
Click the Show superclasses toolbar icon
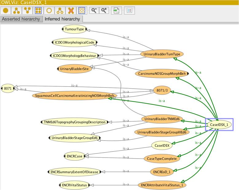(x=27, y=10)
